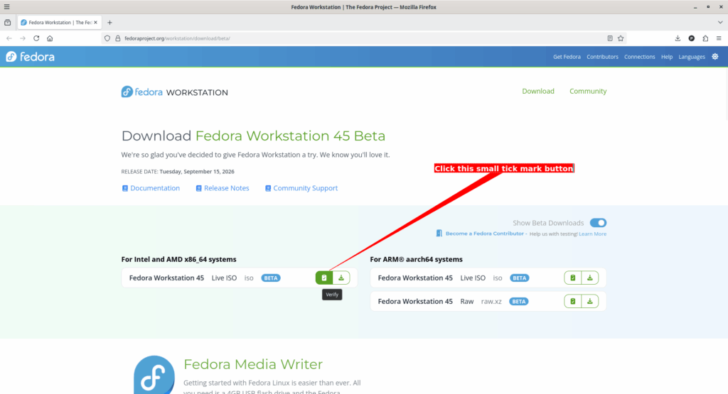Open Firefox View button beside the tabs
This screenshot has height=394, width=728.
[x=7, y=22]
